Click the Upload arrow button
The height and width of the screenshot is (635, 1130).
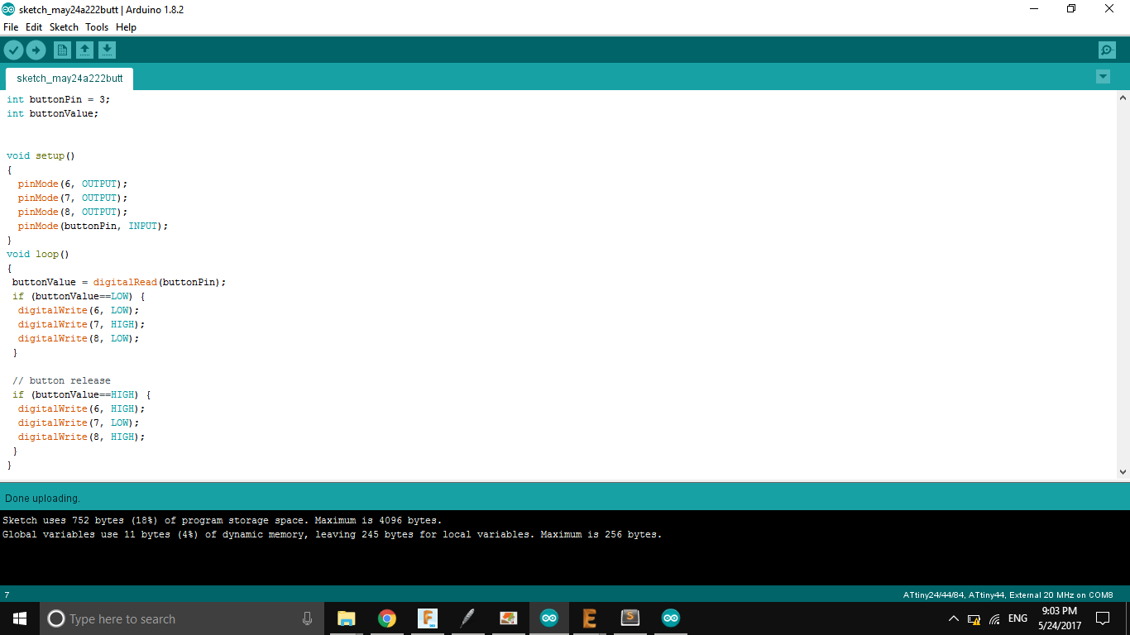point(36,50)
